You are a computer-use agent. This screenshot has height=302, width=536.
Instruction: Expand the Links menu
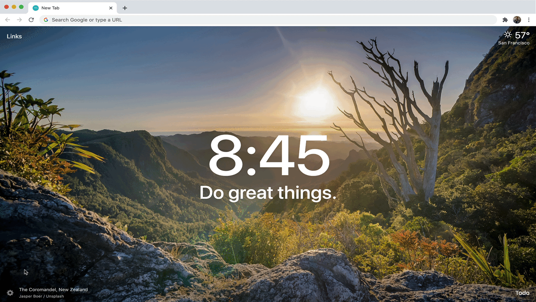coord(14,36)
